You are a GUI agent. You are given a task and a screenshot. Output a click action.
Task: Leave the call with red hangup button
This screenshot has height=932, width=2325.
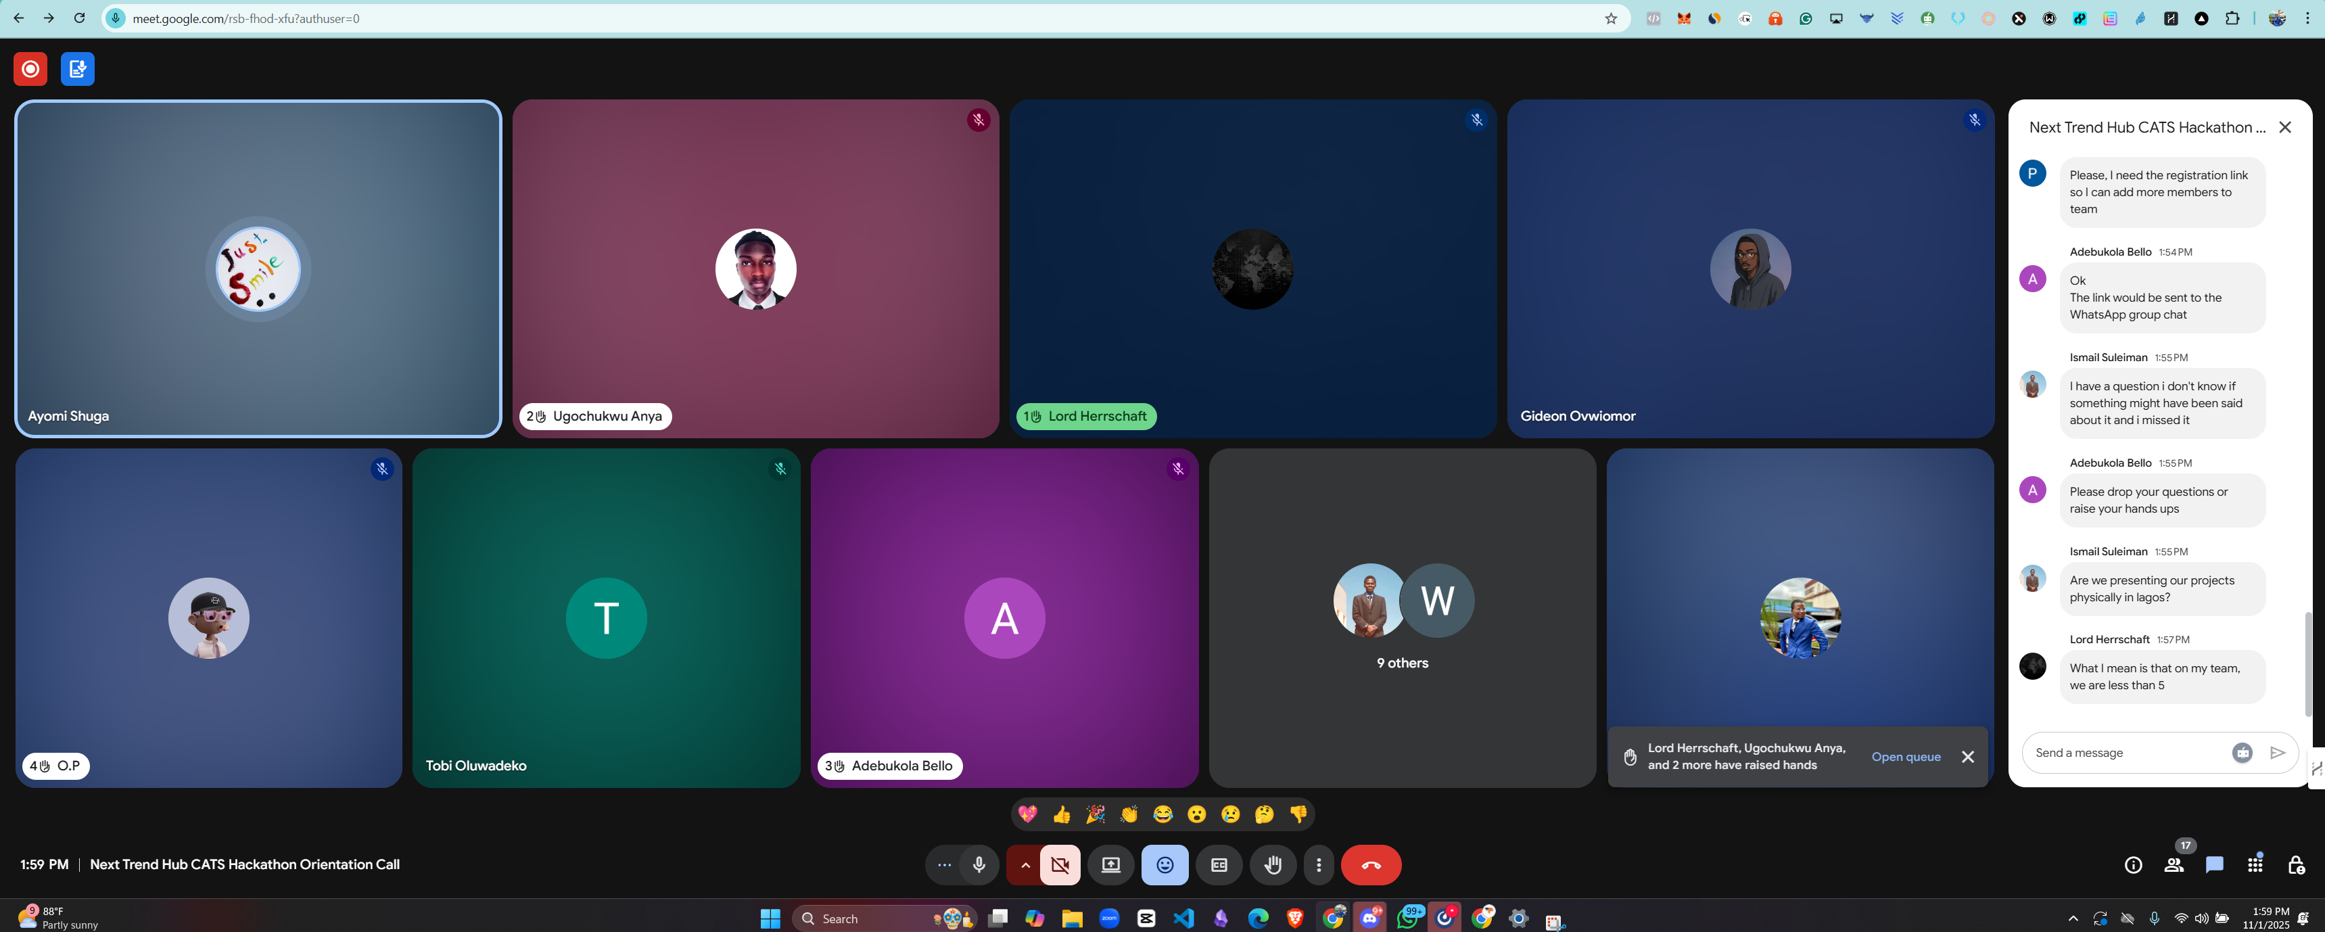(1370, 865)
